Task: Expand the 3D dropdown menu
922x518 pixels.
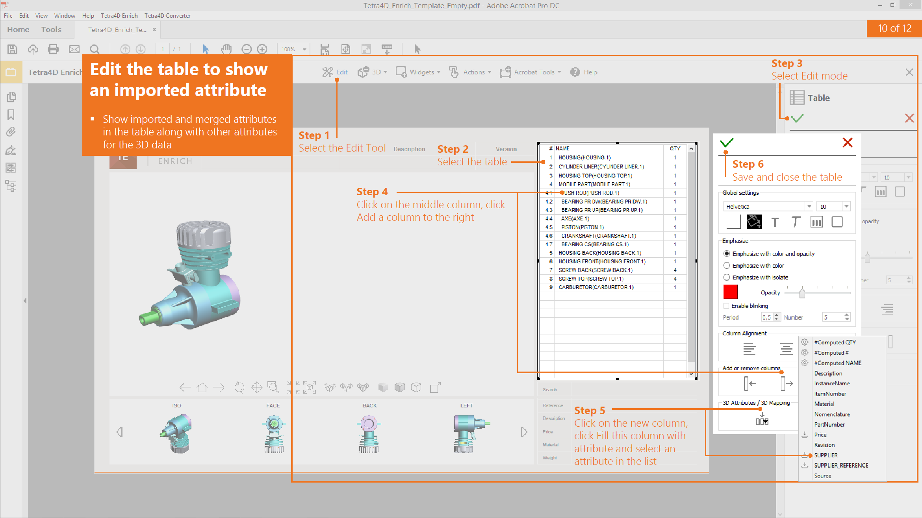Action: pos(372,72)
